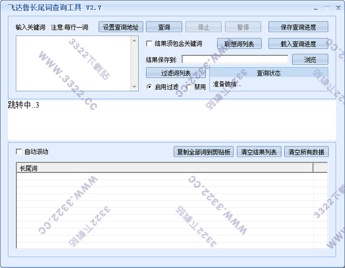Click the 跳转中..3 text
Viewport: 345px width, 268px height.
coord(23,105)
